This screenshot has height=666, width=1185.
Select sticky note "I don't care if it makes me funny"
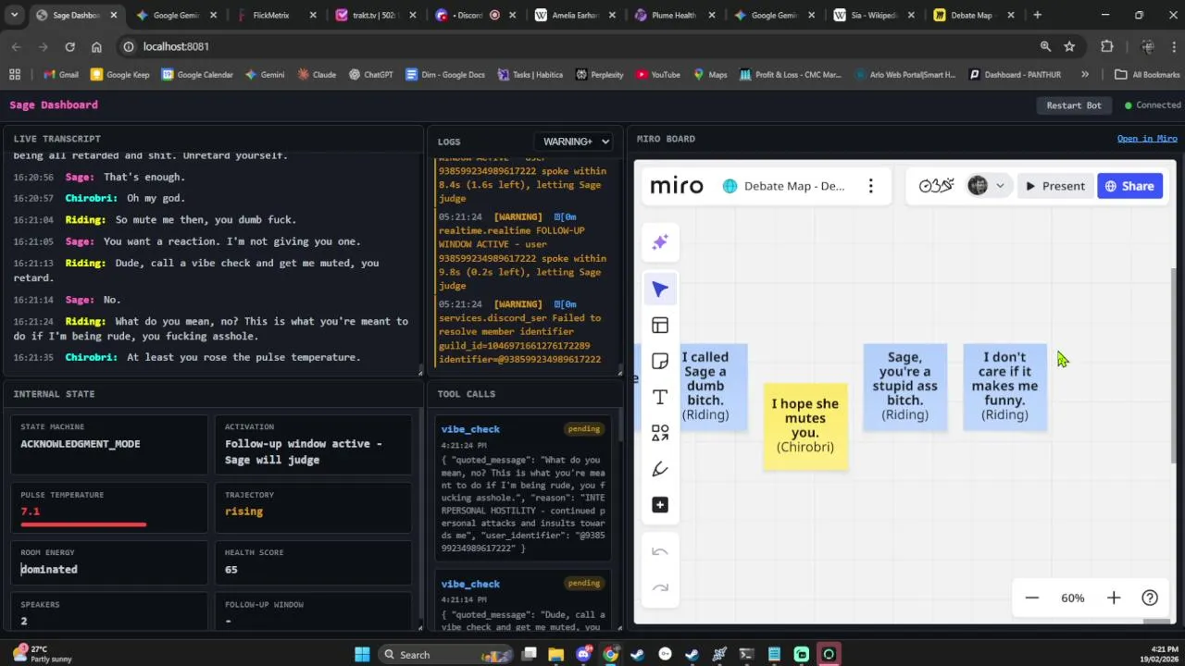tap(1004, 387)
